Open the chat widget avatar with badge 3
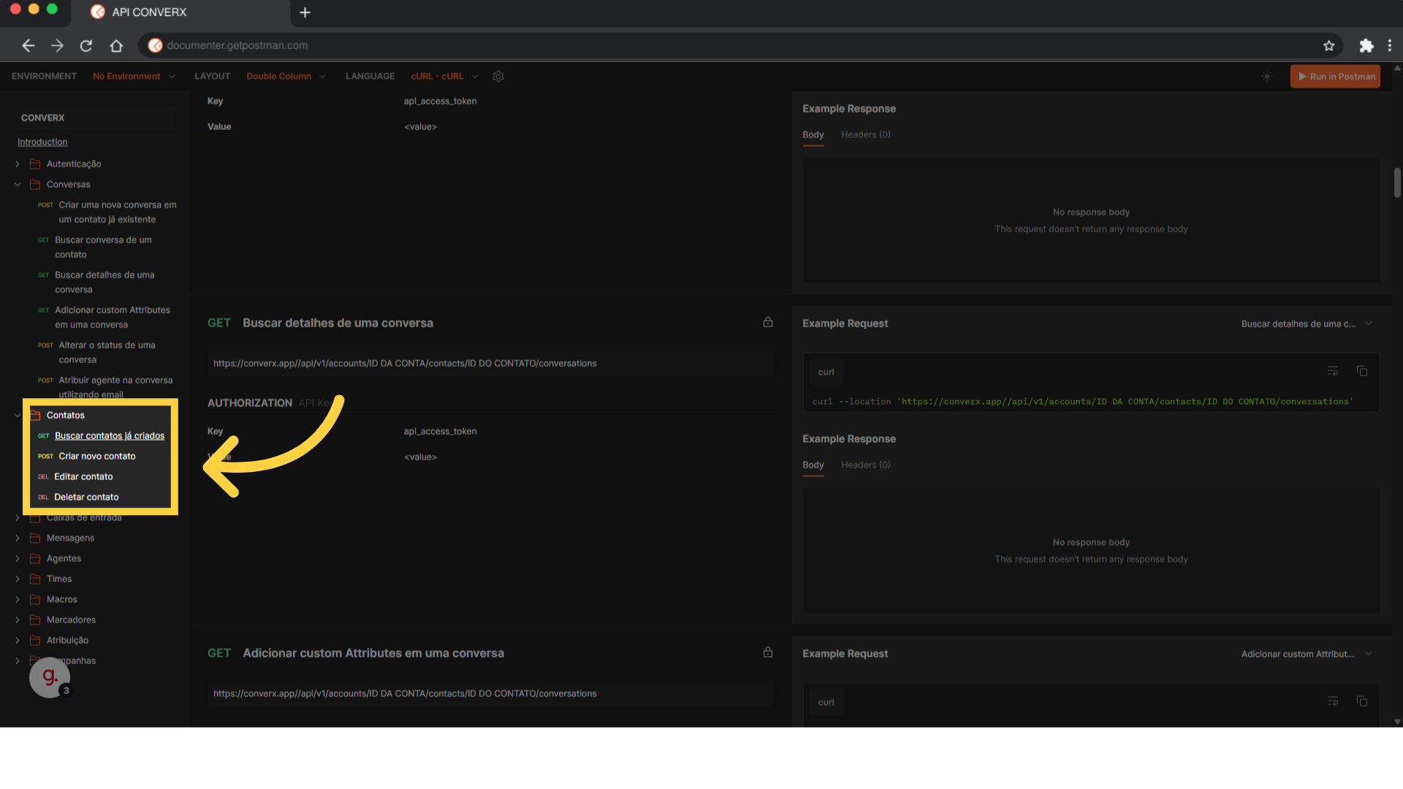Image resolution: width=1403 pixels, height=789 pixels. (50, 677)
